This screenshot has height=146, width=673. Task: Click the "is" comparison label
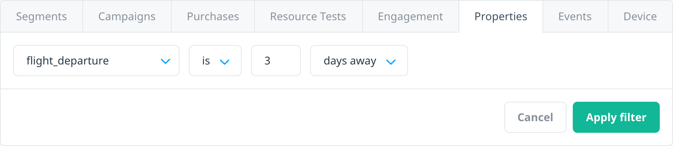coord(206,61)
